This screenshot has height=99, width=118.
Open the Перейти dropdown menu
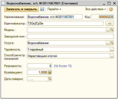point(54,9)
